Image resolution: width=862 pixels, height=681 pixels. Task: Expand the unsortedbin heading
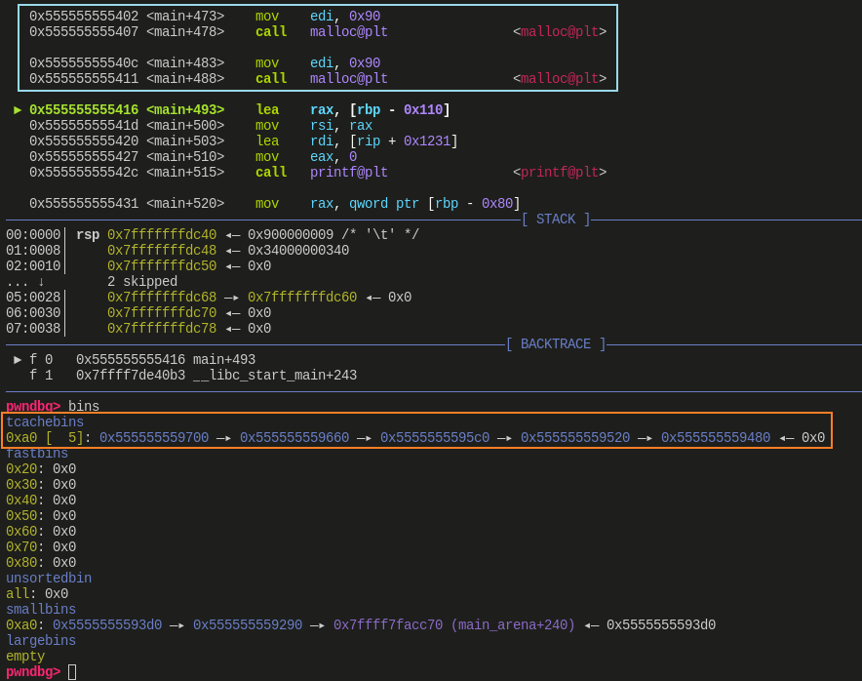(48, 578)
